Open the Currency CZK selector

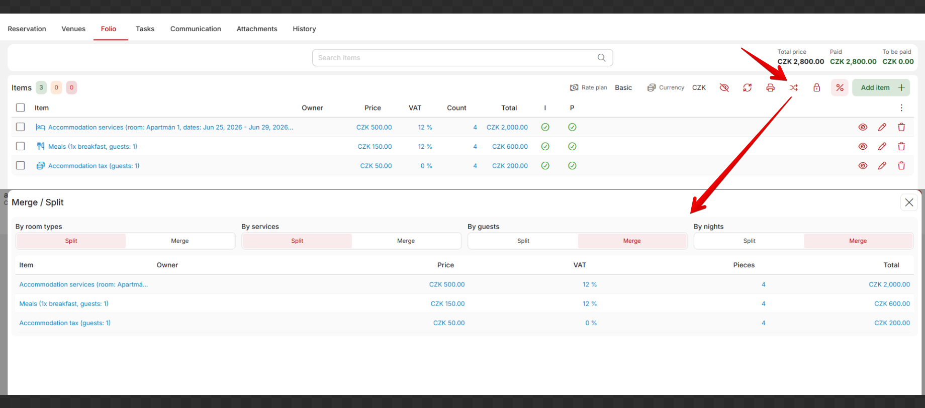tap(677, 87)
